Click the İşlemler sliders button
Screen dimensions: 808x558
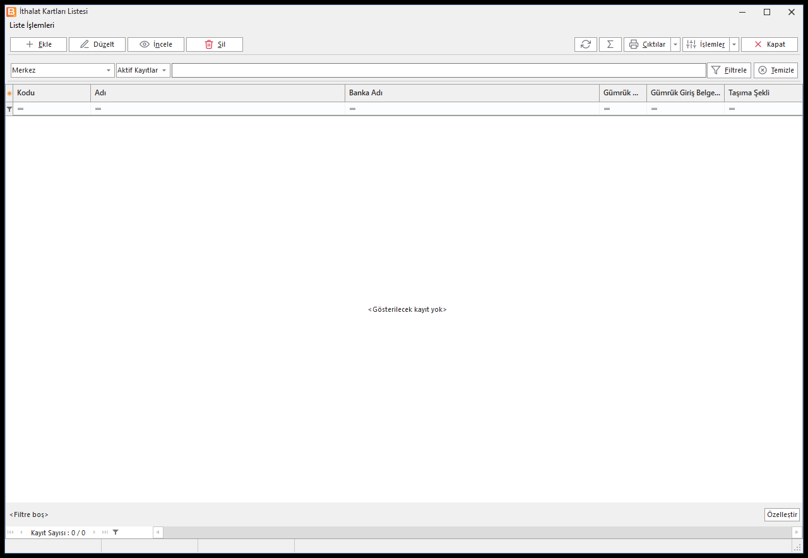706,44
